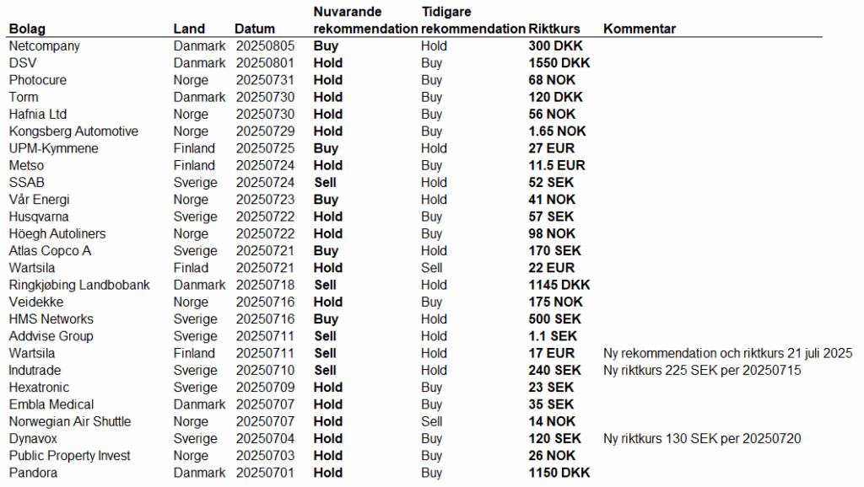Click the Bolag column header
This screenshot has width=864, height=487.
(x=26, y=29)
